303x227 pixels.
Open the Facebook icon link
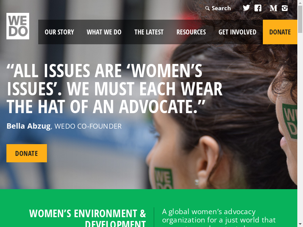(x=258, y=8)
